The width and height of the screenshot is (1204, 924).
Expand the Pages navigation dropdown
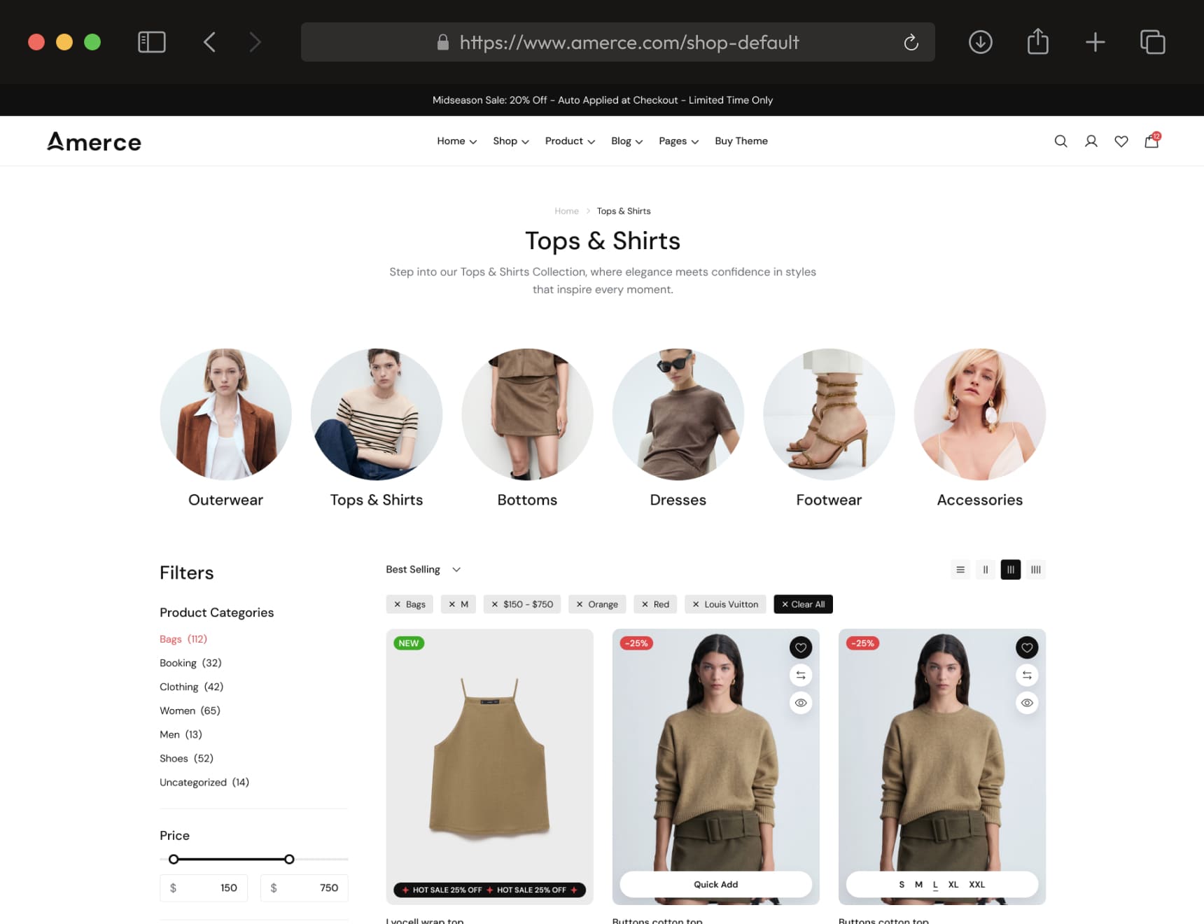(x=678, y=141)
